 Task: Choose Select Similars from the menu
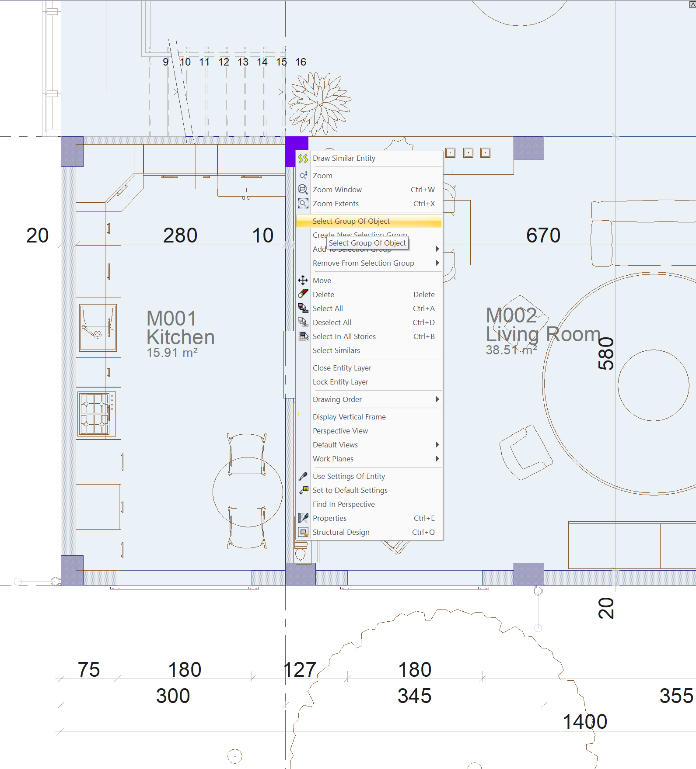coord(369,350)
